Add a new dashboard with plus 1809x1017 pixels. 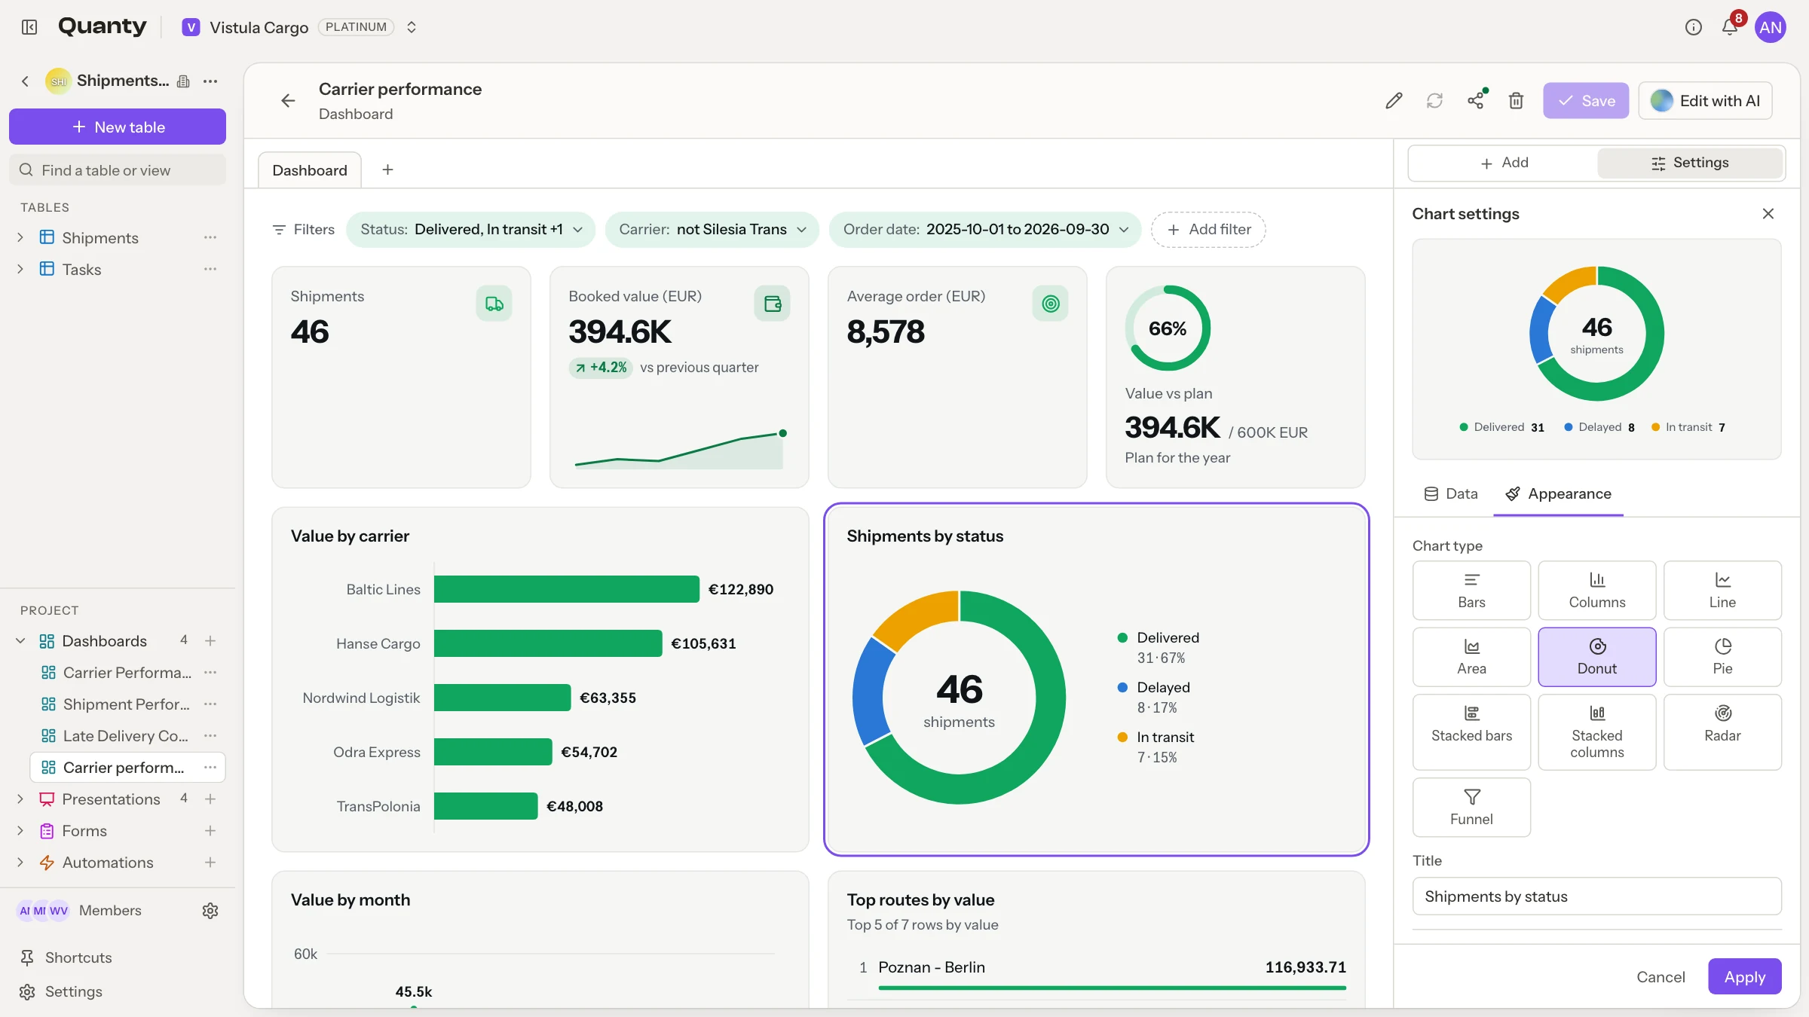(210, 641)
